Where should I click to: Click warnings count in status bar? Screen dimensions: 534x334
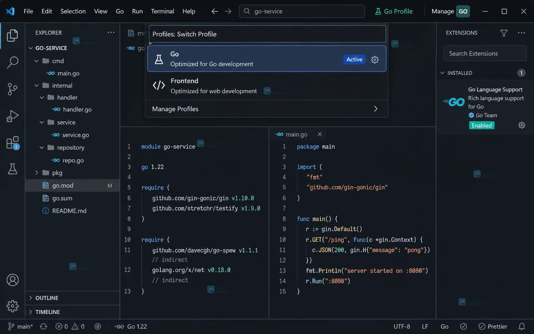pos(78,326)
